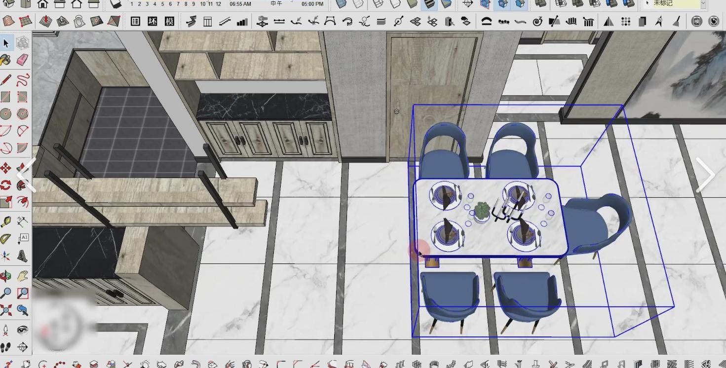Screen dimensions: 726x368
Task: Click the potted plant on the table
Action: (x=482, y=211)
